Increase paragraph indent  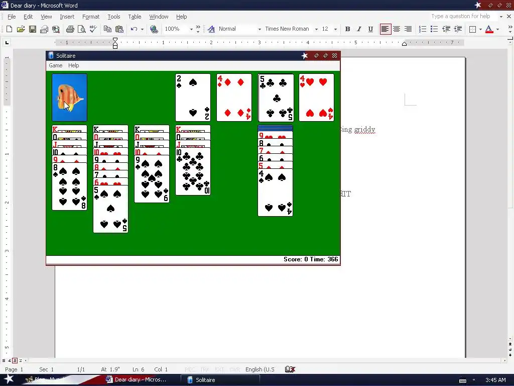(458, 29)
